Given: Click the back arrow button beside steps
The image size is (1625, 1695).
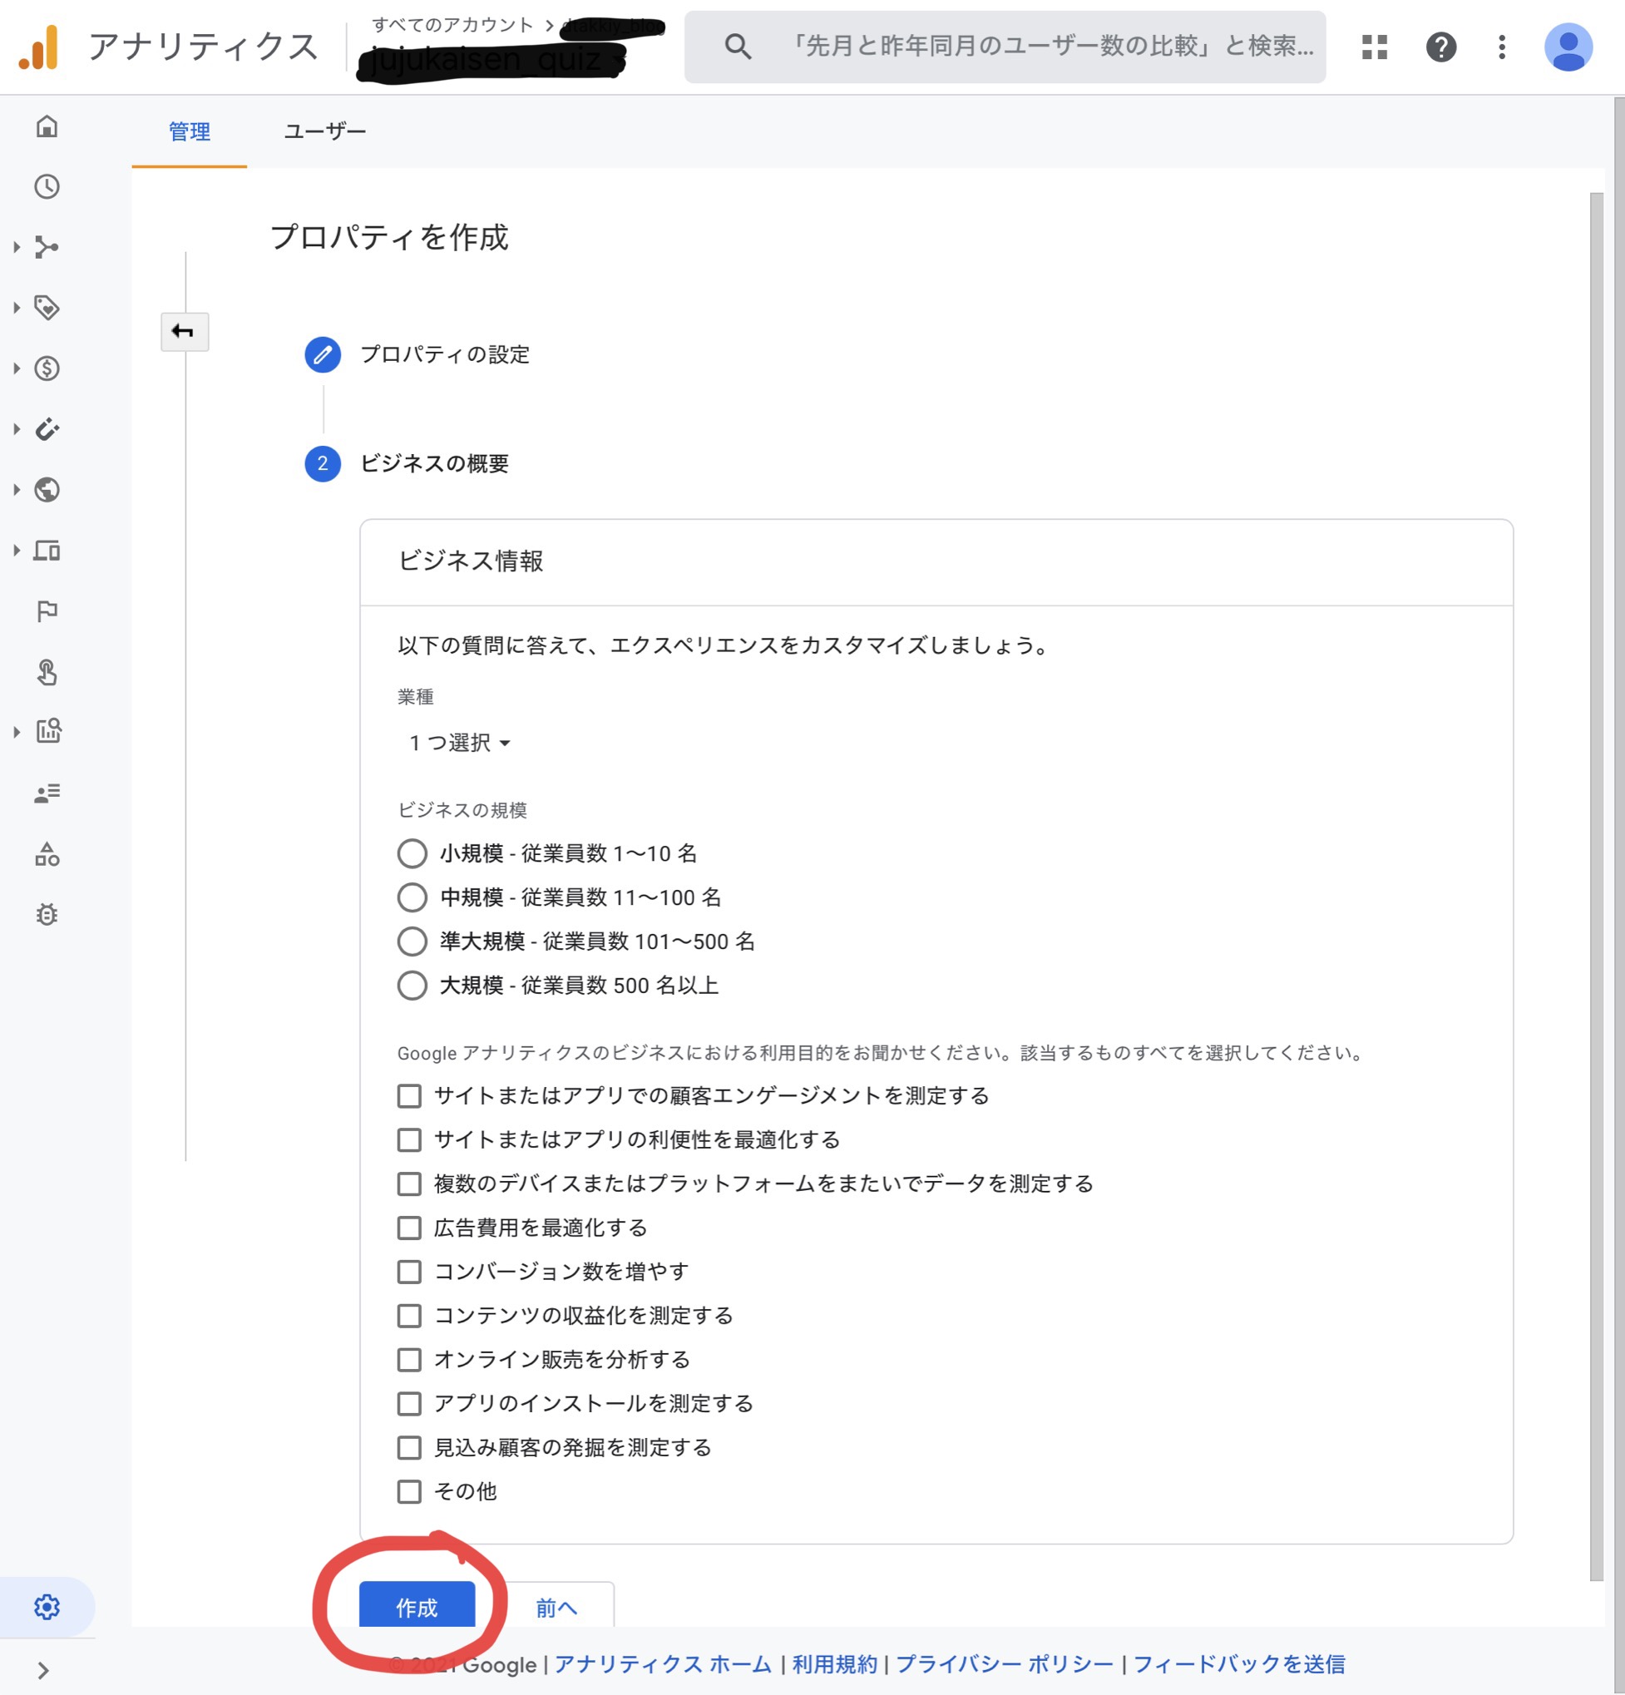Looking at the screenshot, I should tap(185, 331).
